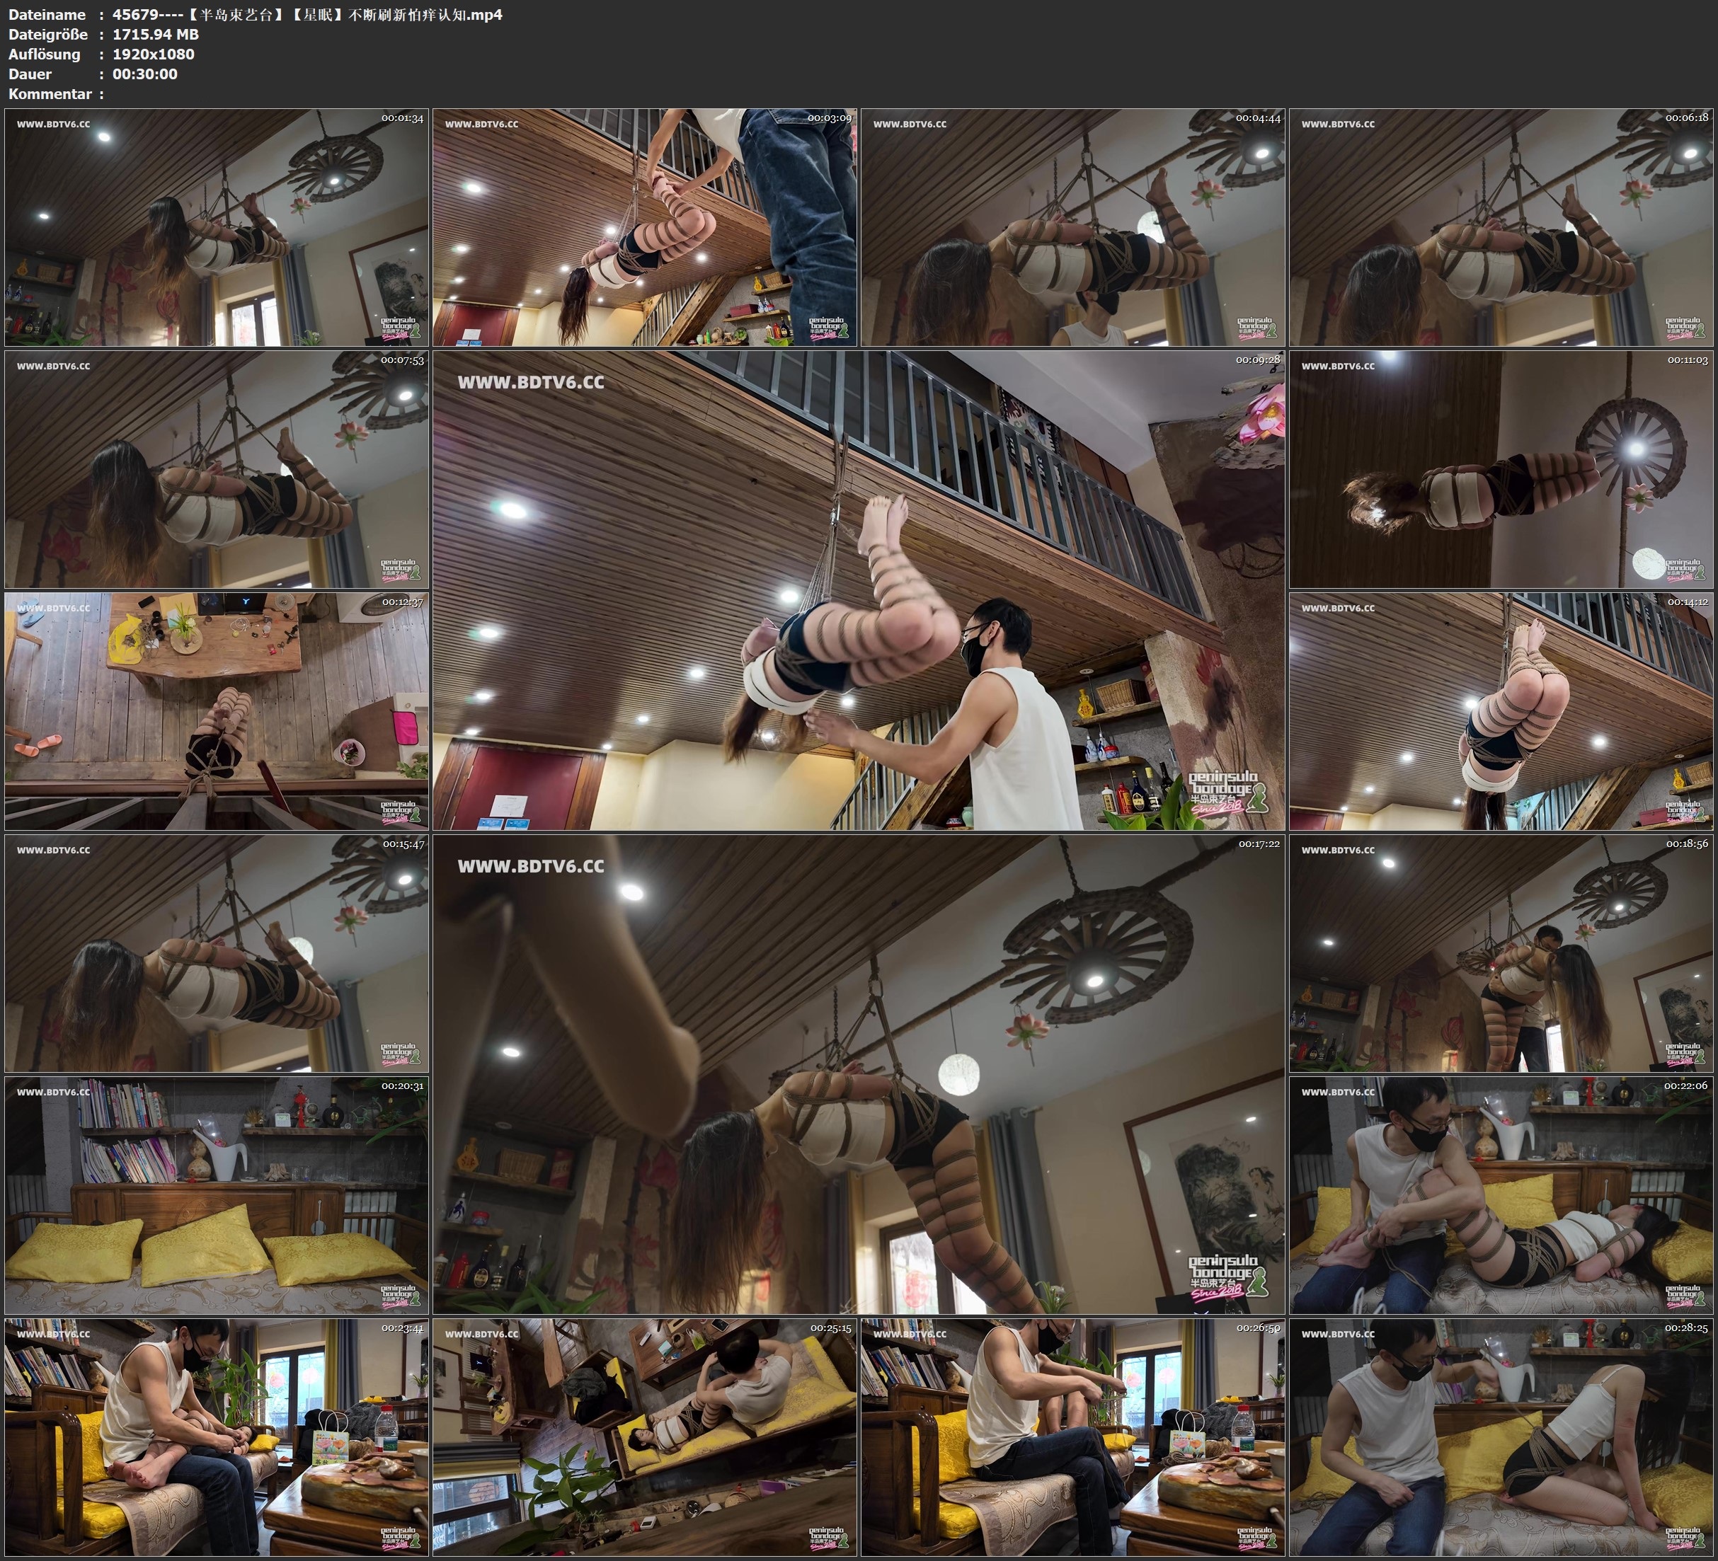Open the frame marked 00:03:09
Image resolution: width=1718 pixels, height=1561 pixels.
click(645, 228)
